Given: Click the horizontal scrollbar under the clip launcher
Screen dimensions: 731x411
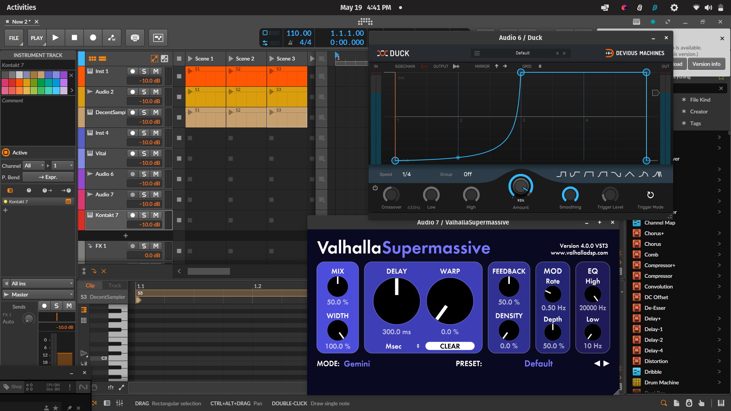Looking at the screenshot, I should tap(209, 271).
